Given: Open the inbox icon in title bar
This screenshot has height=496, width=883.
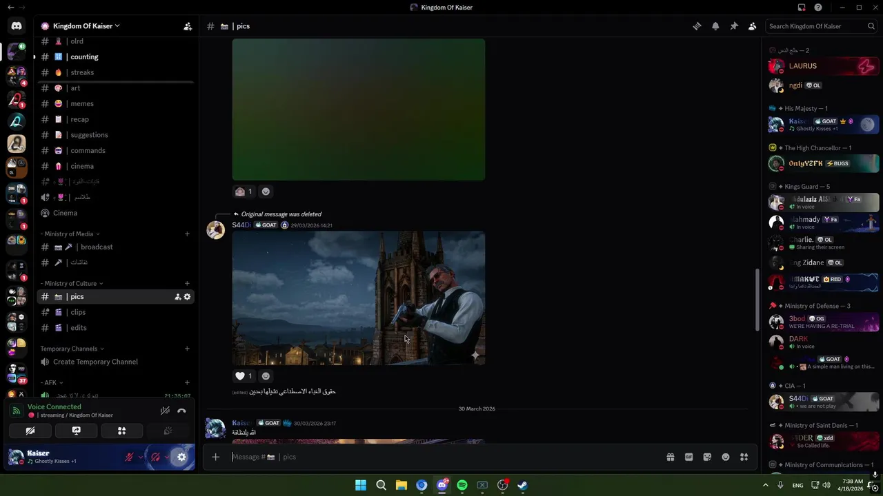Looking at the screenshot, I should click(802, 8).
